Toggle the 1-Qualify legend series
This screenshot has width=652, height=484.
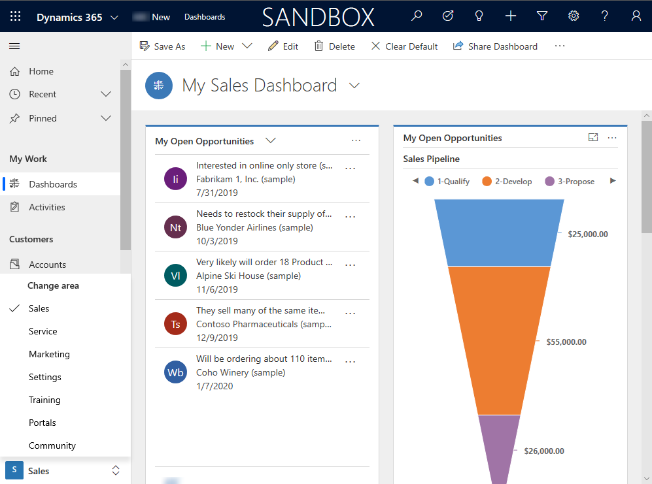(x=447, y=182)
